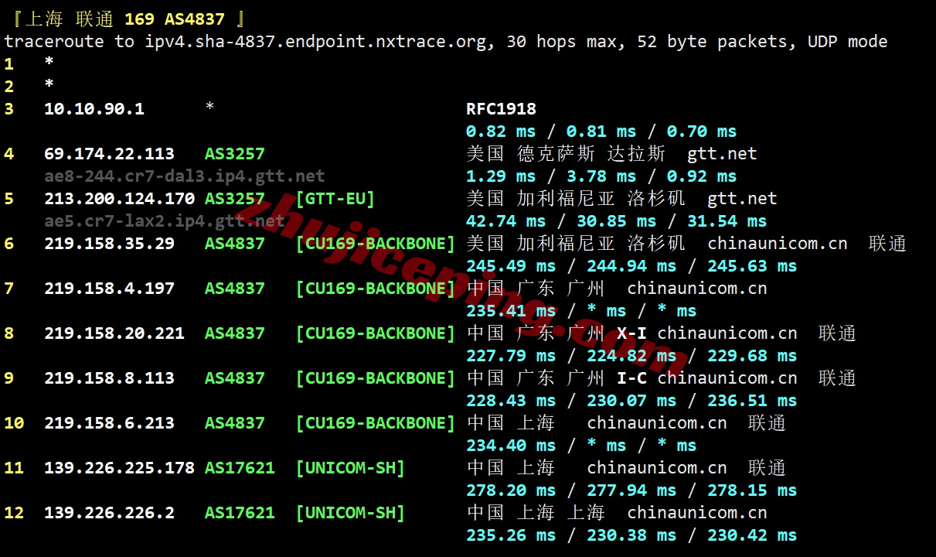
Task: Click the [UNICOM-SH] tag on hop 11
Action: tap(349, 467)
